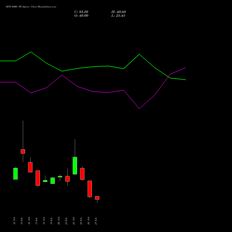
Task: Select the 25 Feb red candlestick
Action: pos(82,174)
